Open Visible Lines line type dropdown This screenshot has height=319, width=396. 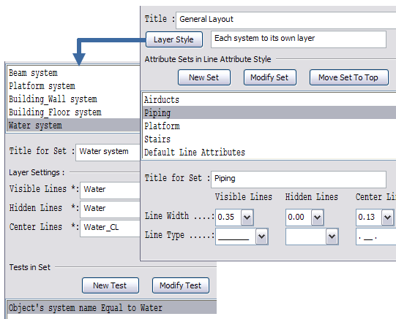[261, 237]
